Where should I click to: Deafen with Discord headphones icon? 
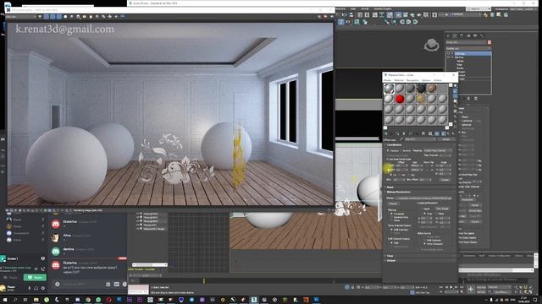pyautogui.click(x=36, y=288)
